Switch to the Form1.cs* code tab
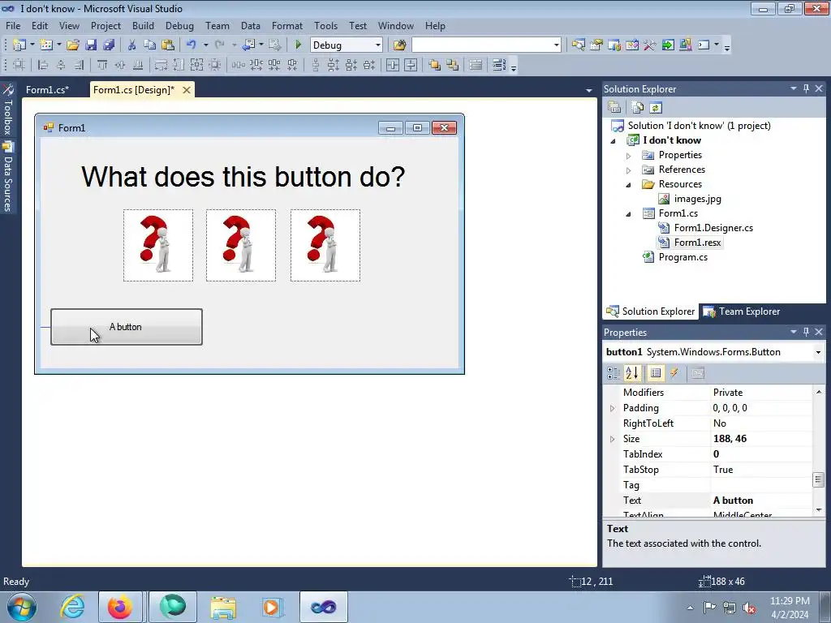 [x=48, y=89]
